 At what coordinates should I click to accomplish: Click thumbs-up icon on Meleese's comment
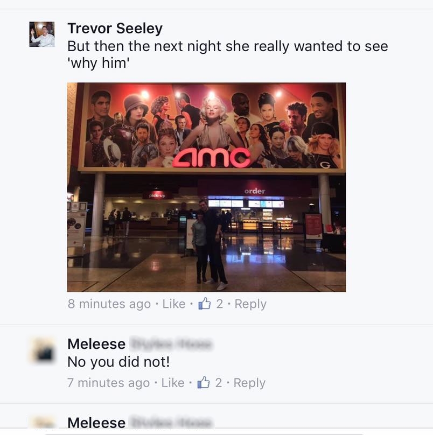coord(204,382)
